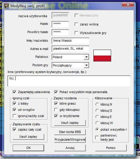Toggle save deals które grasz
Screen dimensions: 140x159
coord(56,103)
